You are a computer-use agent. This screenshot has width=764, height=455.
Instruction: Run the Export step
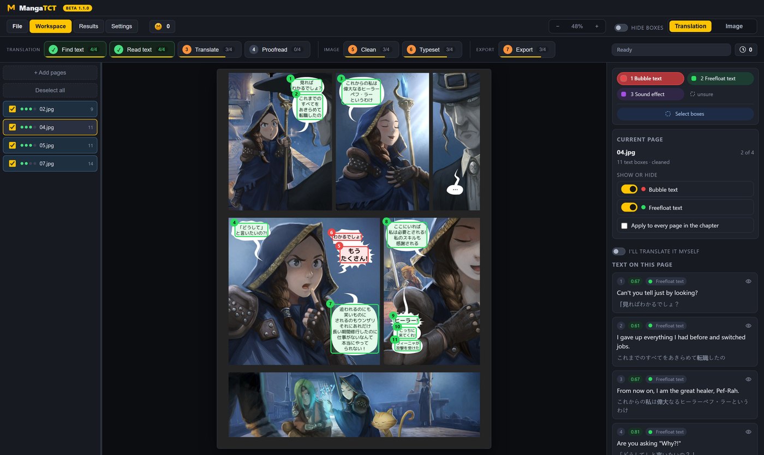coord(526,49)
